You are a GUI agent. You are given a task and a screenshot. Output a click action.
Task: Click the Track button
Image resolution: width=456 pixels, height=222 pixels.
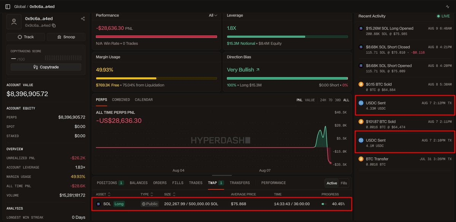(25, 37)
